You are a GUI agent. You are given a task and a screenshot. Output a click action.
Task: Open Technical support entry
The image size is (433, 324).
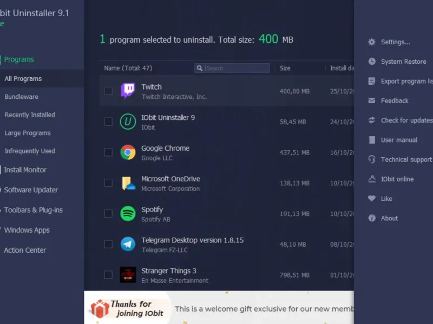coord(406,159)
